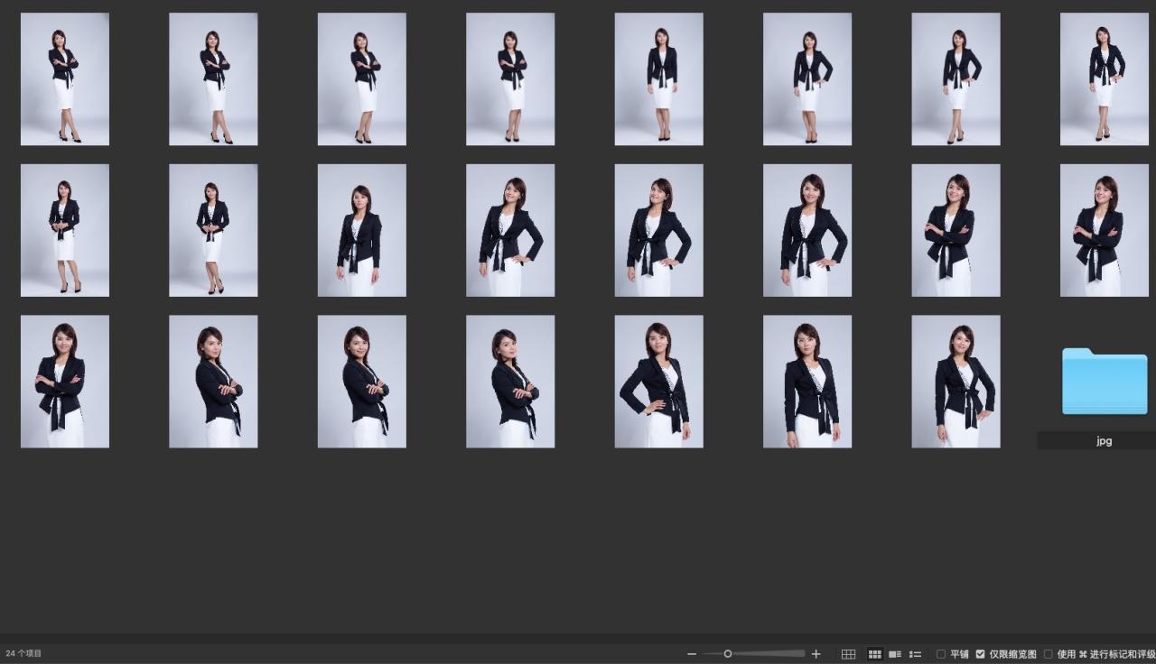The height and width of the screenshot is (664, 1156).
Task: Select the last photo in the top row
Action: (1104, 79)
